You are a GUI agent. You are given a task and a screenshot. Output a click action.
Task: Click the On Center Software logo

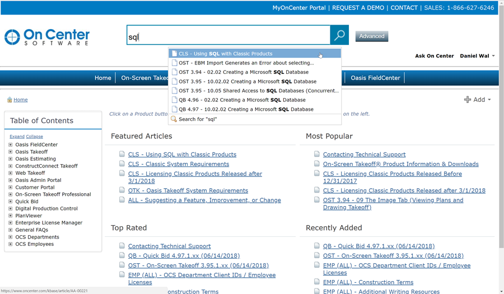coord(47,37)
